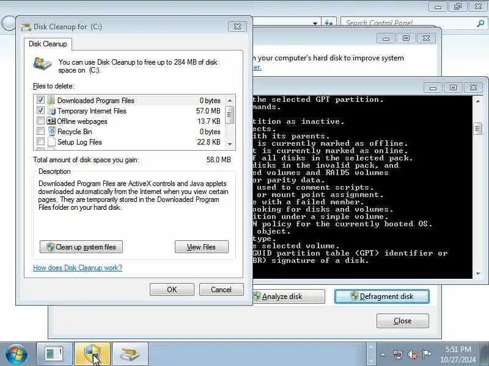Select the 13.7 KB size value
This screenshot has width=489, height=366.
[209, 121]
